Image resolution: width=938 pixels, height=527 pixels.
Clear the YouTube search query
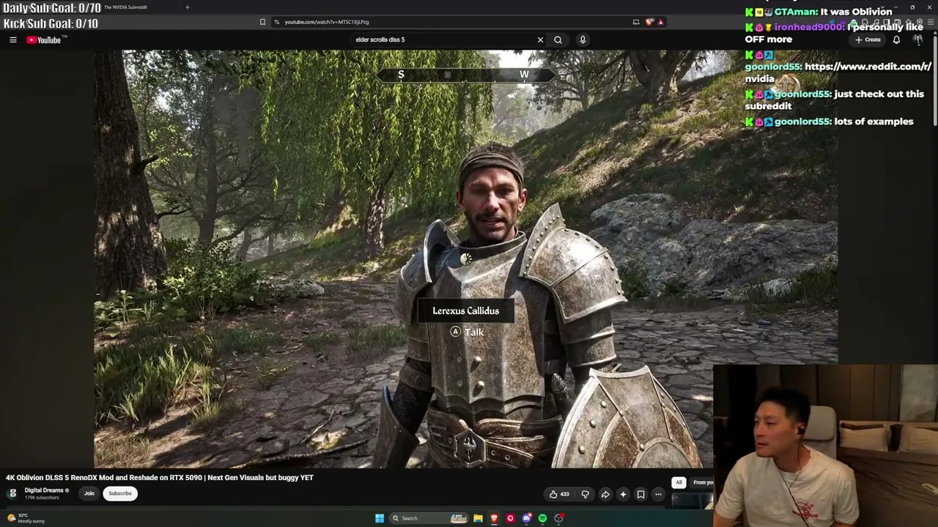[540, 40]
